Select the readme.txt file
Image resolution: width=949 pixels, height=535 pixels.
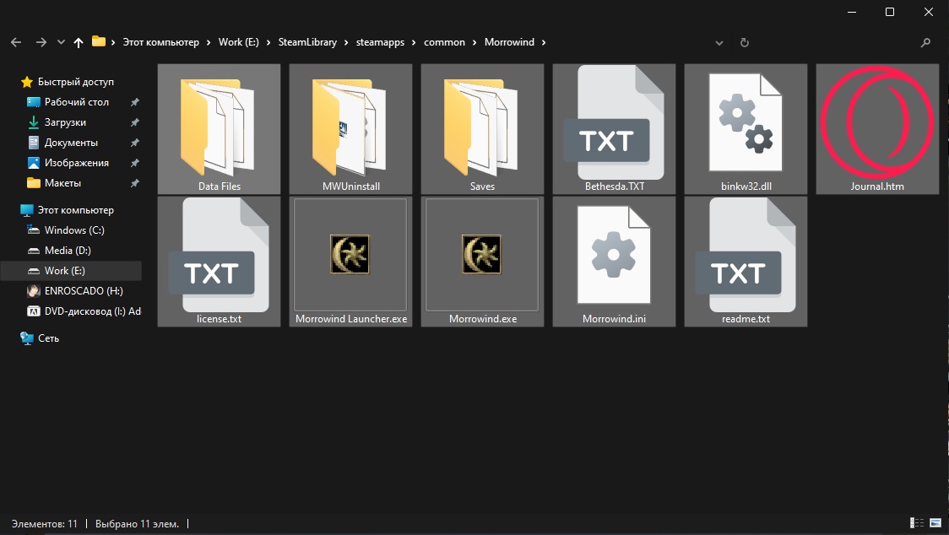click(x=746, y=262)
